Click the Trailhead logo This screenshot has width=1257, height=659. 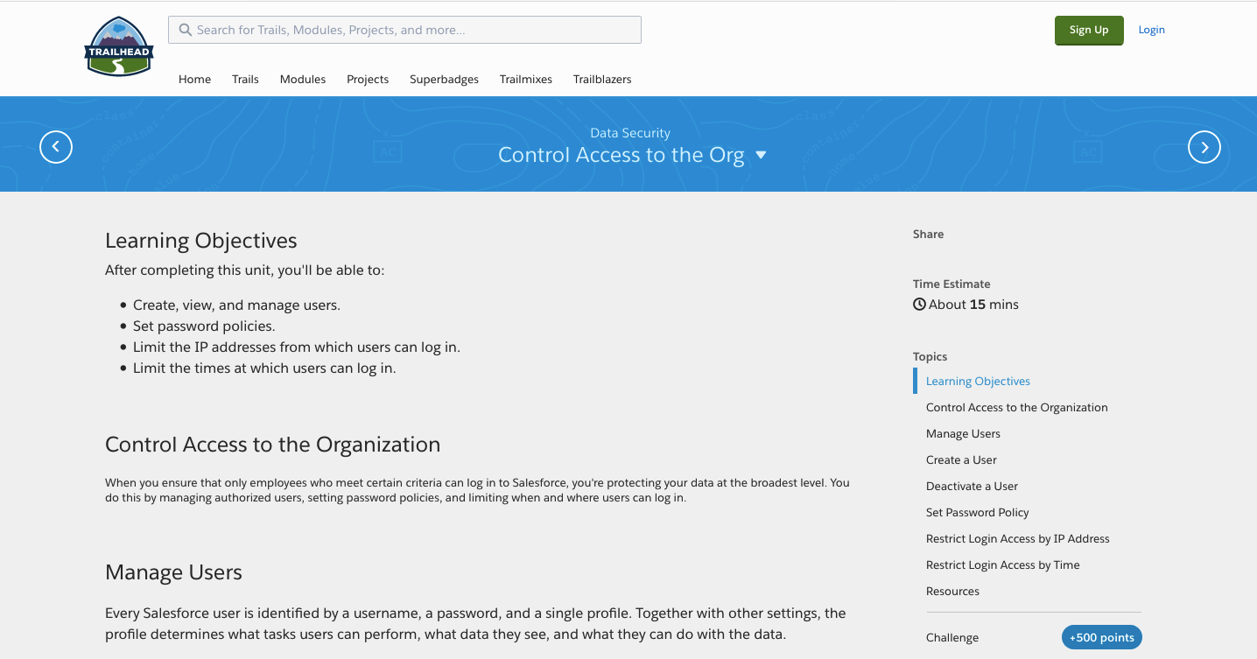120,46
